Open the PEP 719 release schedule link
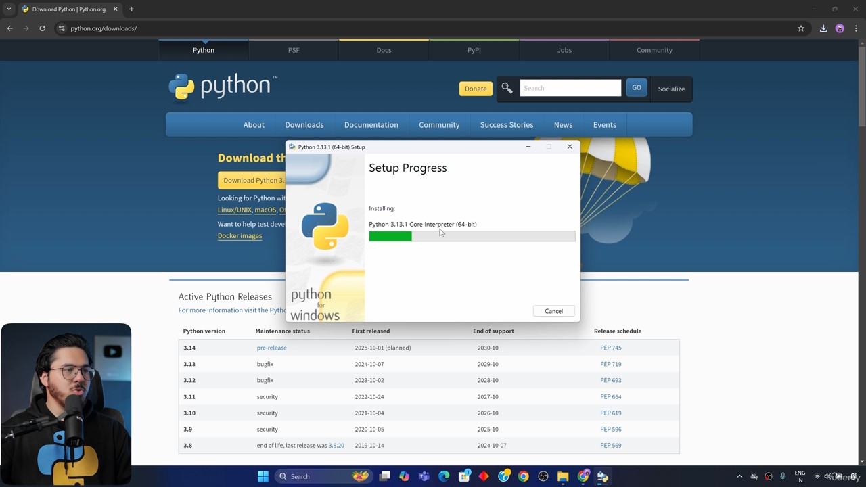866x487 pixels. (610, 364)
